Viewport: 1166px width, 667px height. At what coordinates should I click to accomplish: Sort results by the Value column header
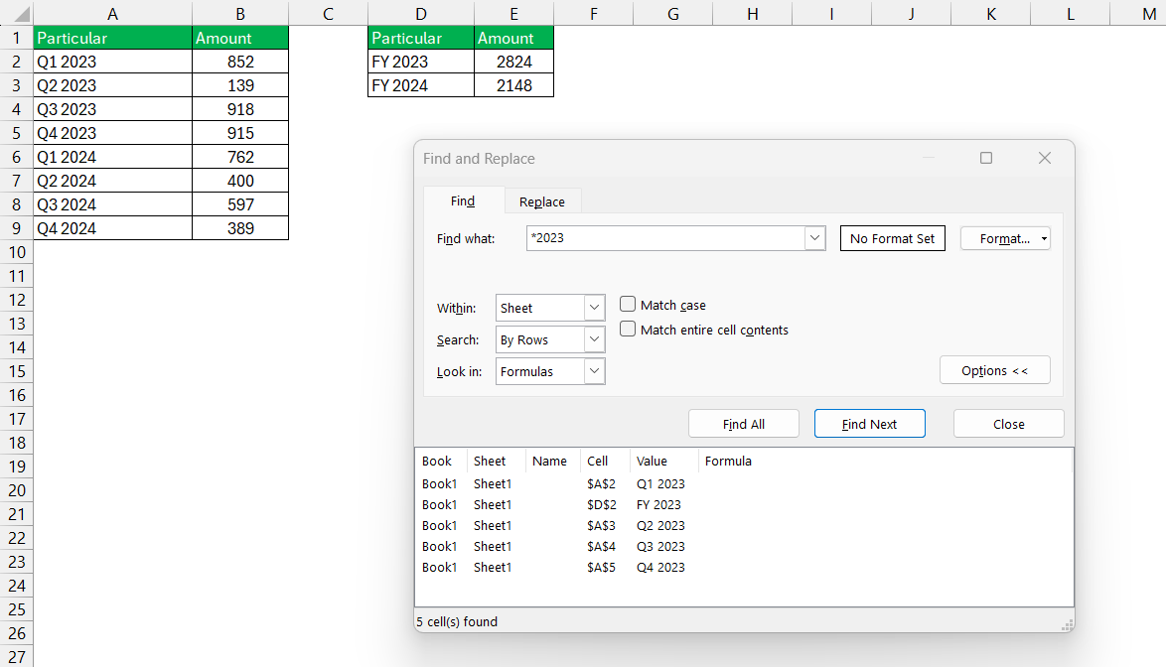(x=663, y=462)
